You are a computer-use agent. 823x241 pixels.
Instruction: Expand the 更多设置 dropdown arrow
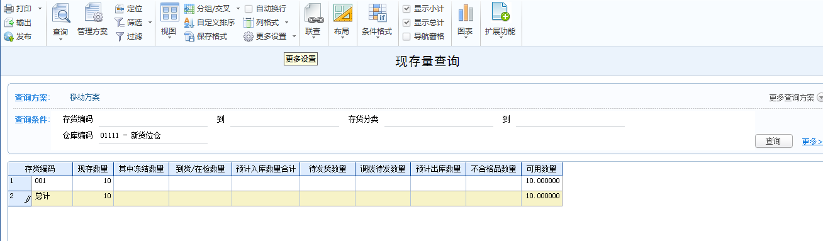294,36
